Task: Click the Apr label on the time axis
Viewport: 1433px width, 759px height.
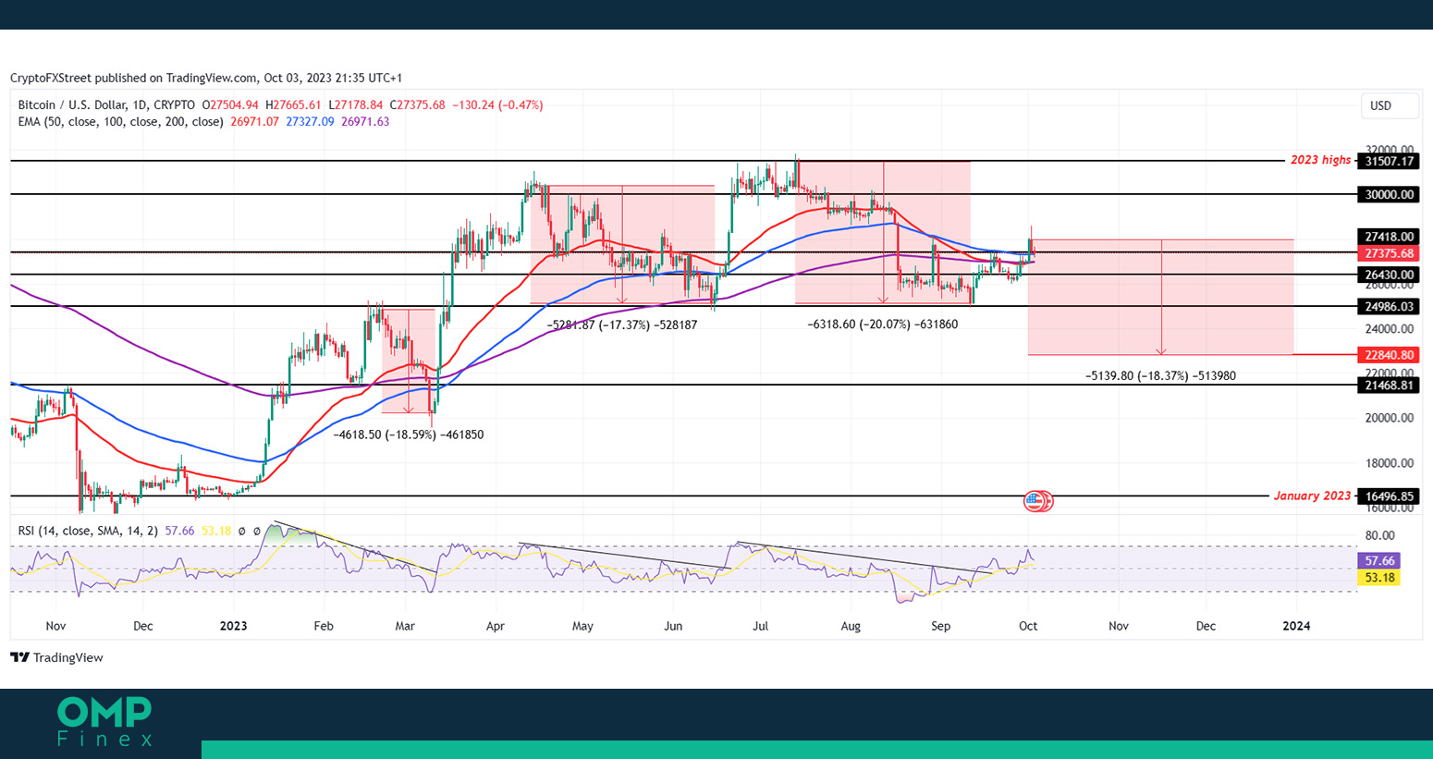Action: (496, 626)
